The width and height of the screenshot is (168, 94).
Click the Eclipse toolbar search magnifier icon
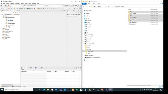coord(74,8)
